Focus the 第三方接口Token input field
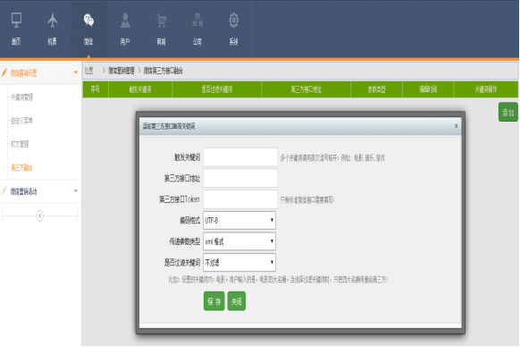520x347 pixels. pos(240,199)
